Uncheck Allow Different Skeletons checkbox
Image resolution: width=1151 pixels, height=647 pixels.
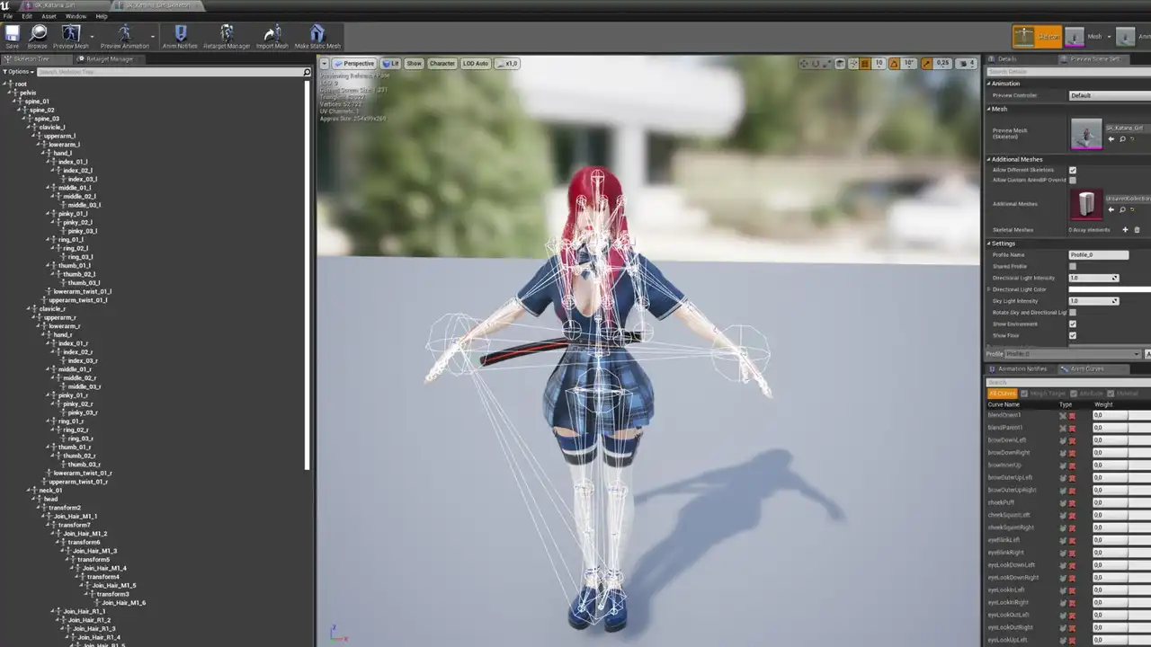coord(1073,170)
